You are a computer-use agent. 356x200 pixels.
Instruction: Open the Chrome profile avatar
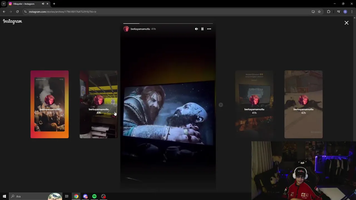345,12
